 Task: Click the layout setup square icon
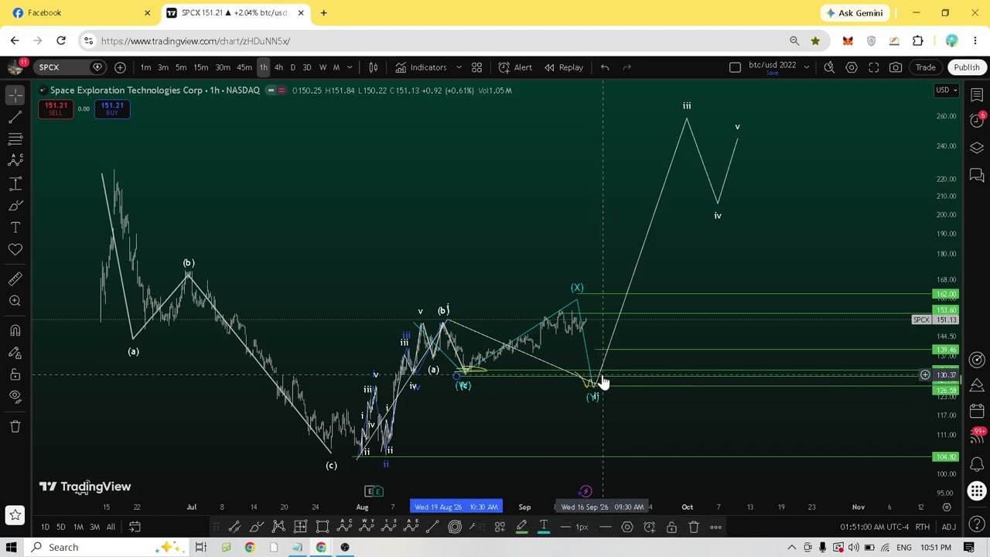click(x=735, y=67)
